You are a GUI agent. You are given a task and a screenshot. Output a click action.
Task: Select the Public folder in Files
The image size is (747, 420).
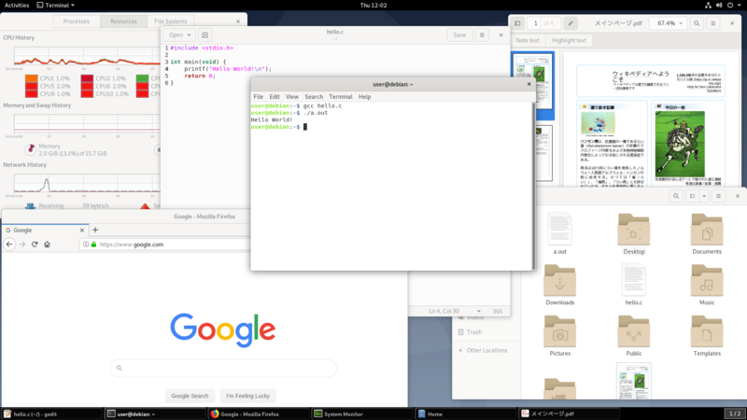click(634, 336)
